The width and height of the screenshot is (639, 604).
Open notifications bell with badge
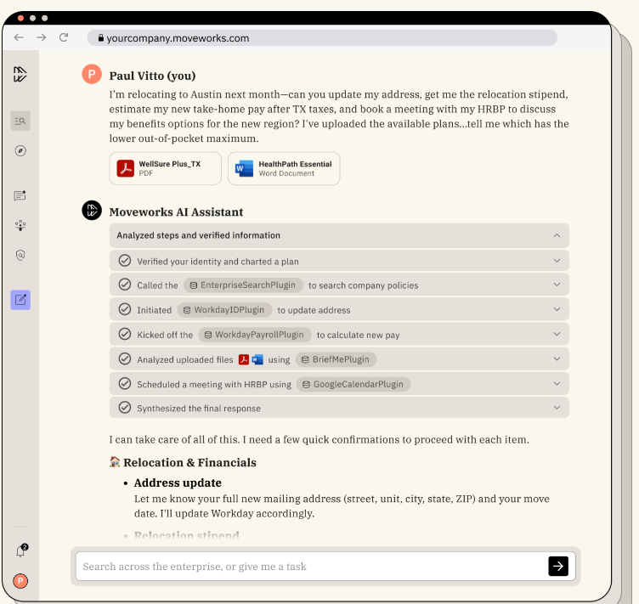click(20, 550)
